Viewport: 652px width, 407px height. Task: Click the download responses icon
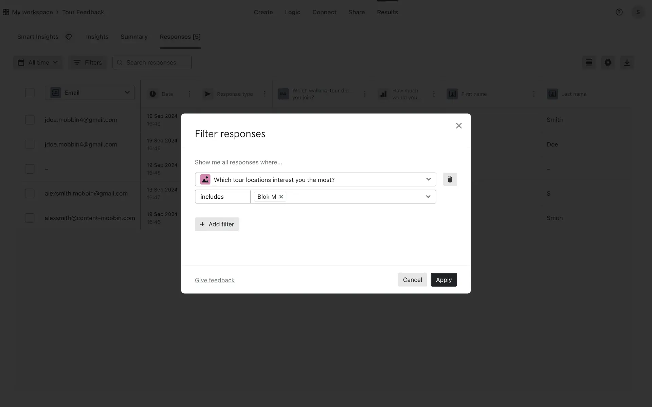(627, 62)
